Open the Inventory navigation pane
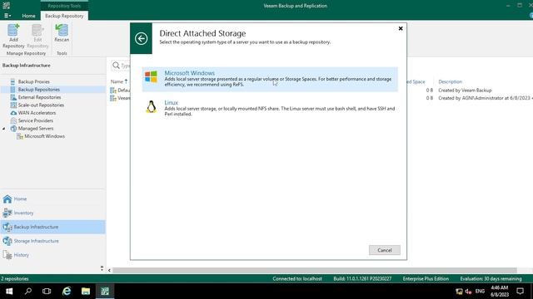Screen dimensions: 533x299 (52, 213)
